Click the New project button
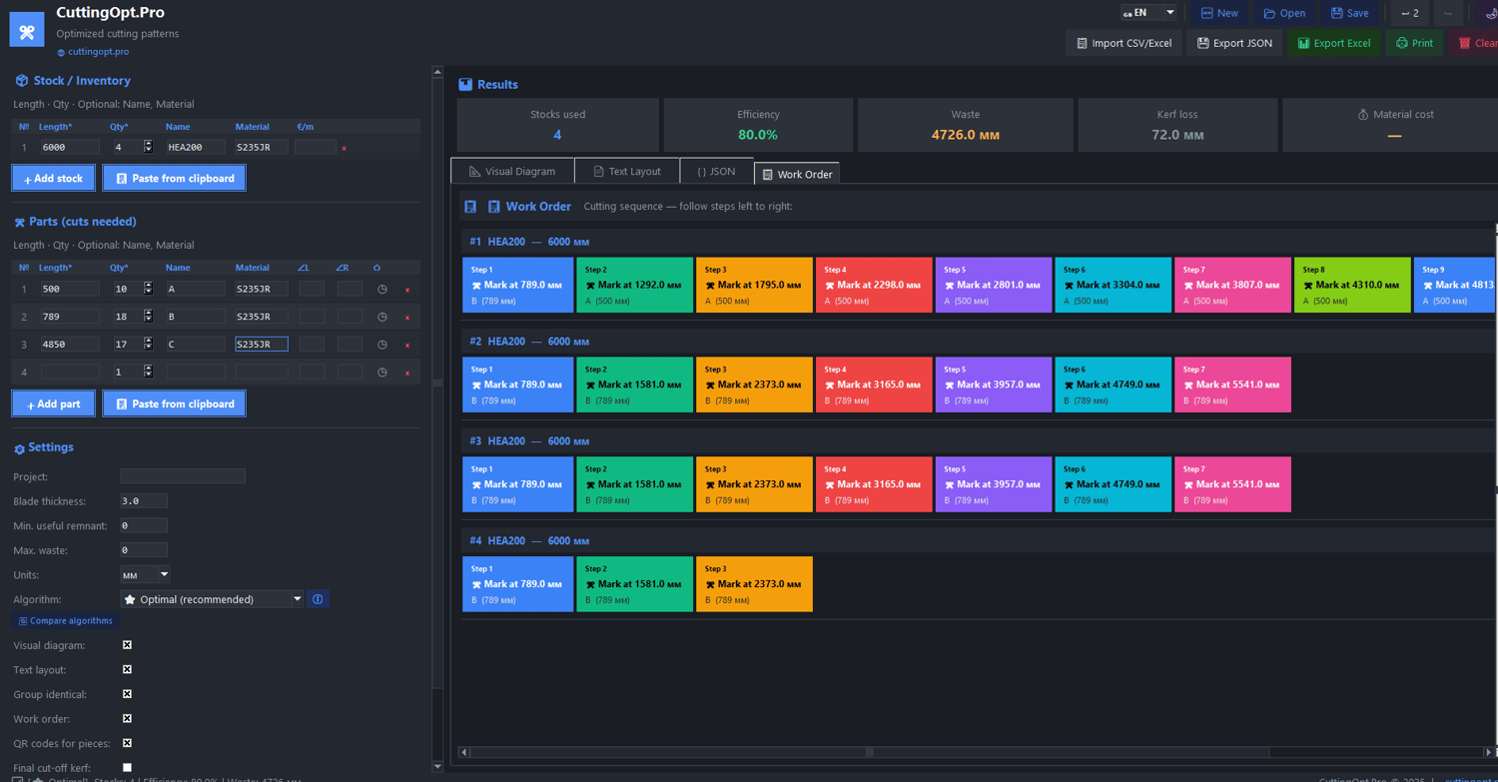The height and width of the screenshot is (782, 1498). 1219,13
